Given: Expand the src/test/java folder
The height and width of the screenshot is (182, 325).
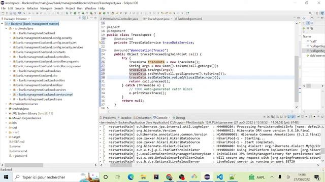Looking at the screenshot, I should tap(6, 109).
